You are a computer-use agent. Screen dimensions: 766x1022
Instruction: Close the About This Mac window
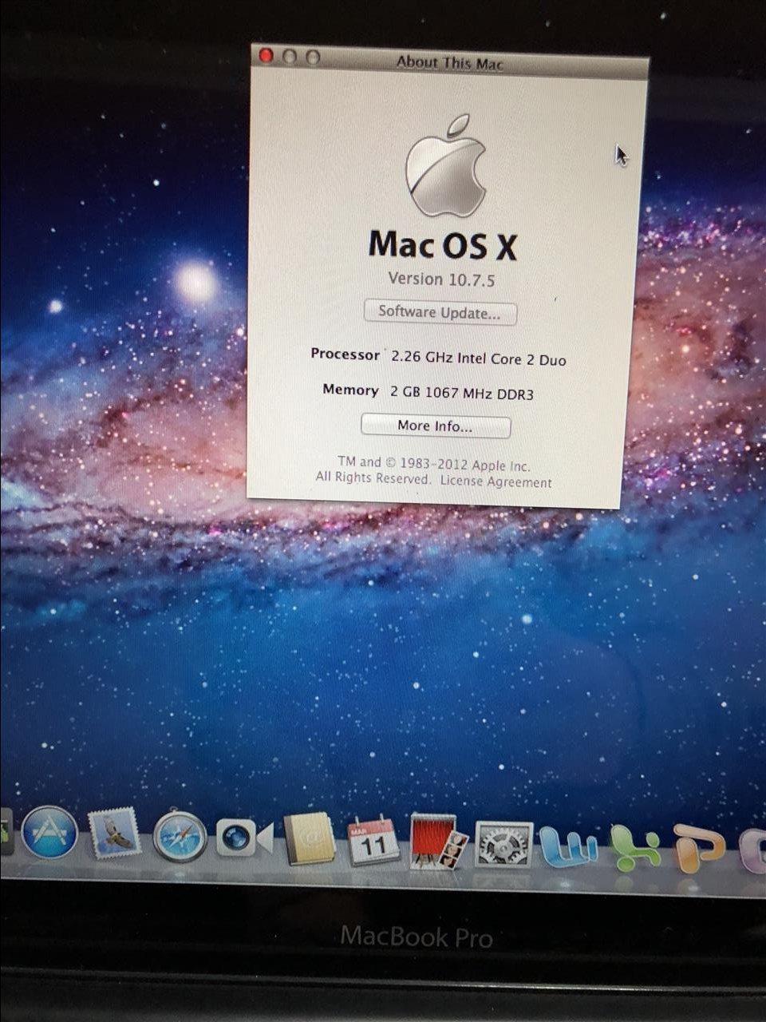coord(267,56)
